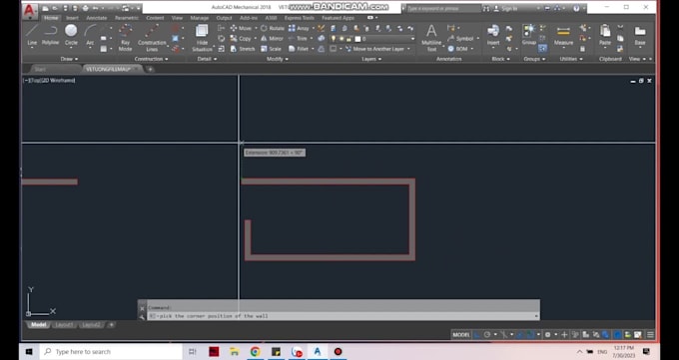679x360 pixels.
Task: Click the Hide Situation icon
Action: click(202, 38)
